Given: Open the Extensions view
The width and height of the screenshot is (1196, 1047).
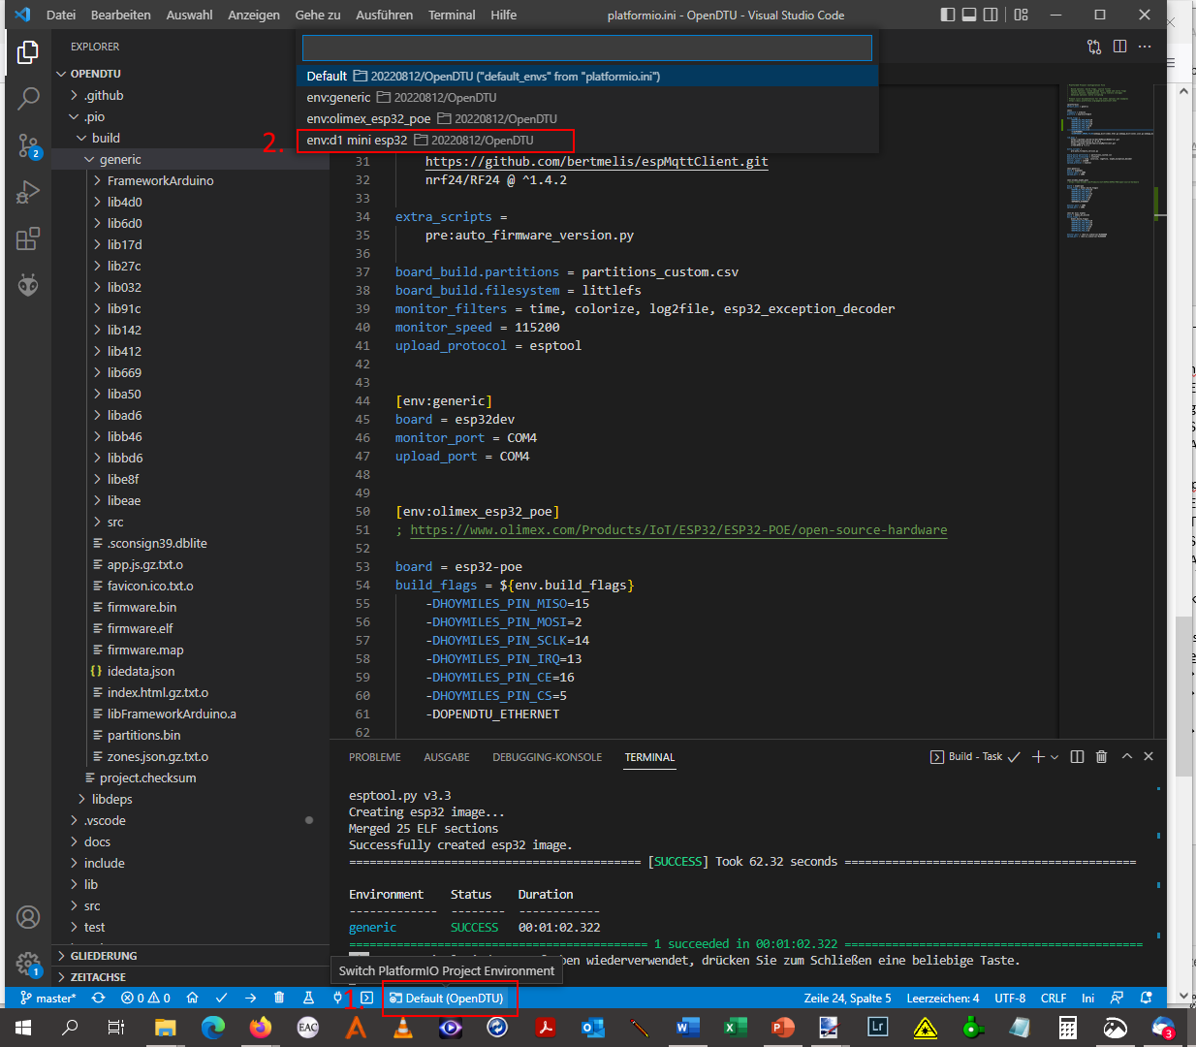Looking at the screenshot, I should (x=28, y=238).
